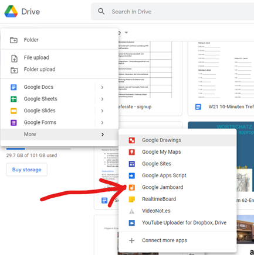The height and width of the screenshot is (255, 254).
Task: Select Folder upload menu entry
Action: pyautogui.click(x=59, y=70)
